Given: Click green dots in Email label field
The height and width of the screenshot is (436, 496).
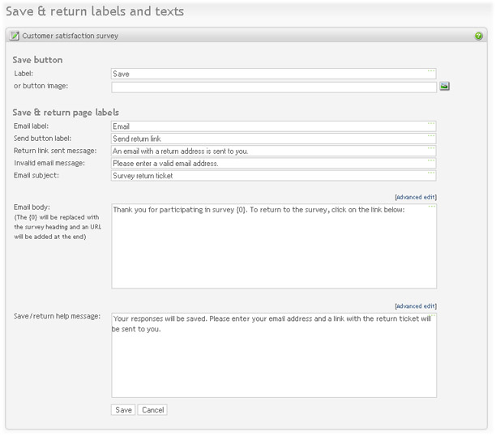Looking at the screenshot, I should pos(431,123).
